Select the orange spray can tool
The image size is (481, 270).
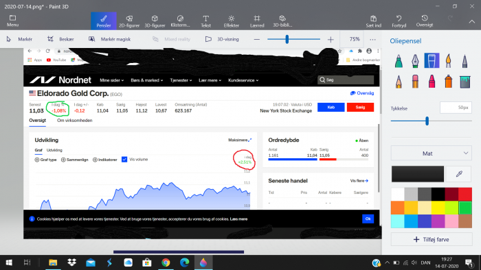[x=448, y=82]
